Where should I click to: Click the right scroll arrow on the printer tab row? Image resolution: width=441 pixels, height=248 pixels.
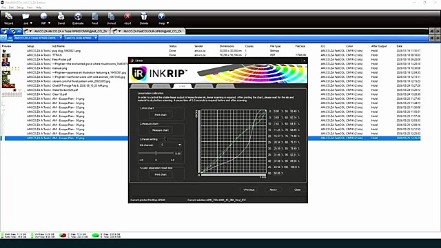tap(438, 31)
